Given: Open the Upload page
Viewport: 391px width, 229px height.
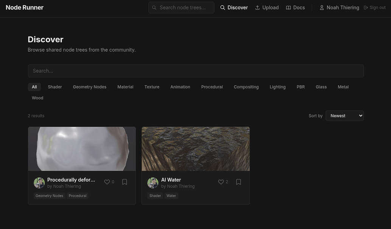Looking at the screenshot, I should coord(267,8).
